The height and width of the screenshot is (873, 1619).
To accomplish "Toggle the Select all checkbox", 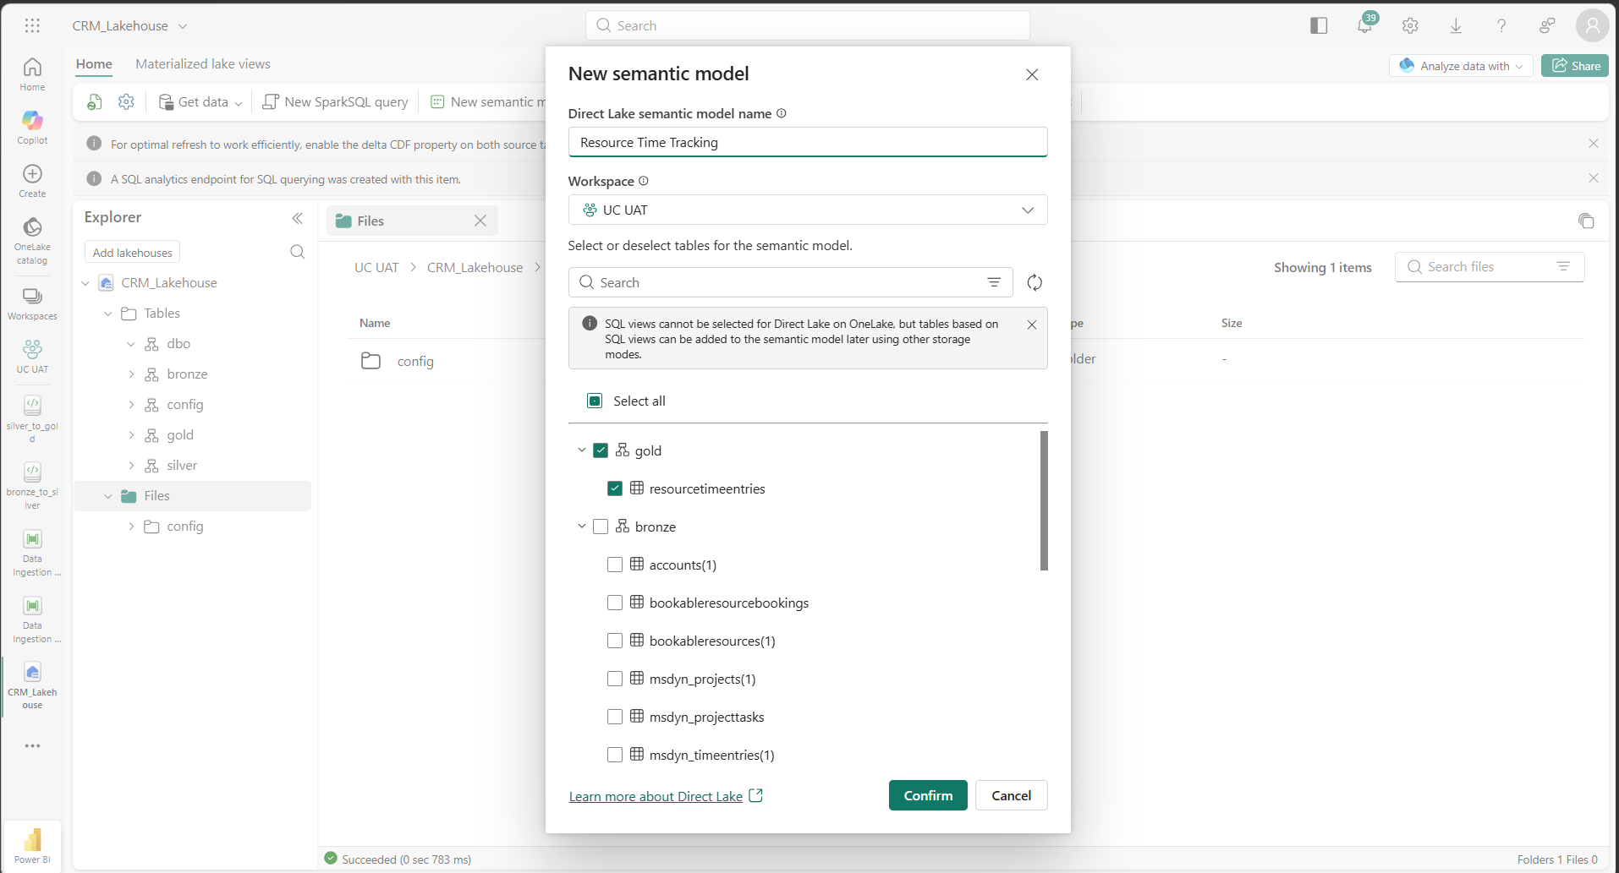I will coord(595,401).
